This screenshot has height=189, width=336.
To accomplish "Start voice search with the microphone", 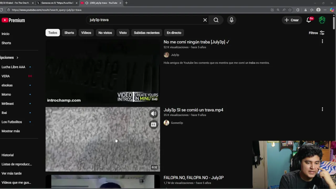I will tap(232, 20).
